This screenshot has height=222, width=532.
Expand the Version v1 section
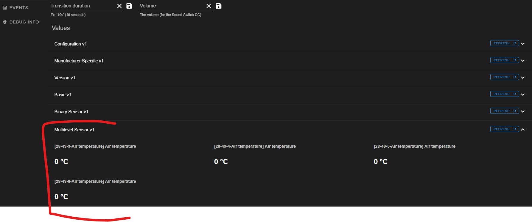click(523, 78)
